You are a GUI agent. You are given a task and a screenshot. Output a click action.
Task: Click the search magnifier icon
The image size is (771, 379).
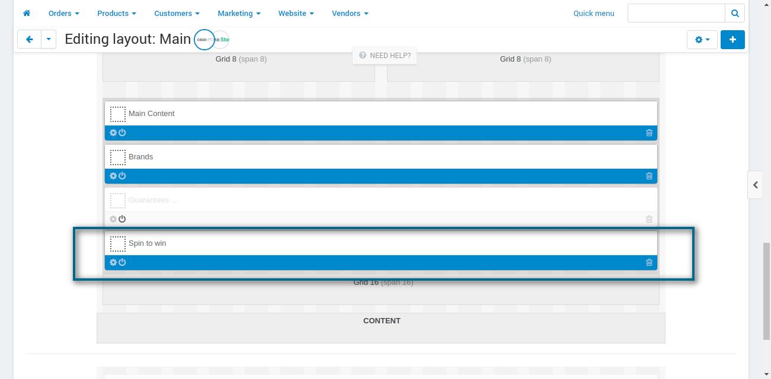(734, 12)
